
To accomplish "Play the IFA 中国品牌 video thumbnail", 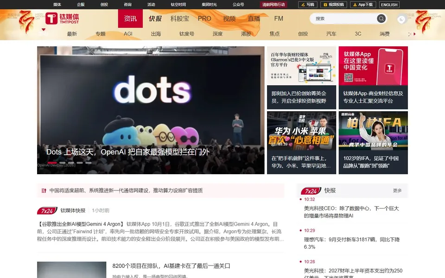I will [373, 131].
